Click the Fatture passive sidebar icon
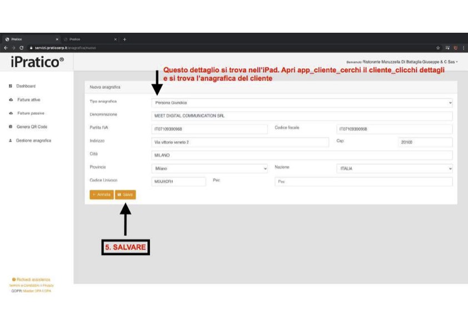 [11, 113]
